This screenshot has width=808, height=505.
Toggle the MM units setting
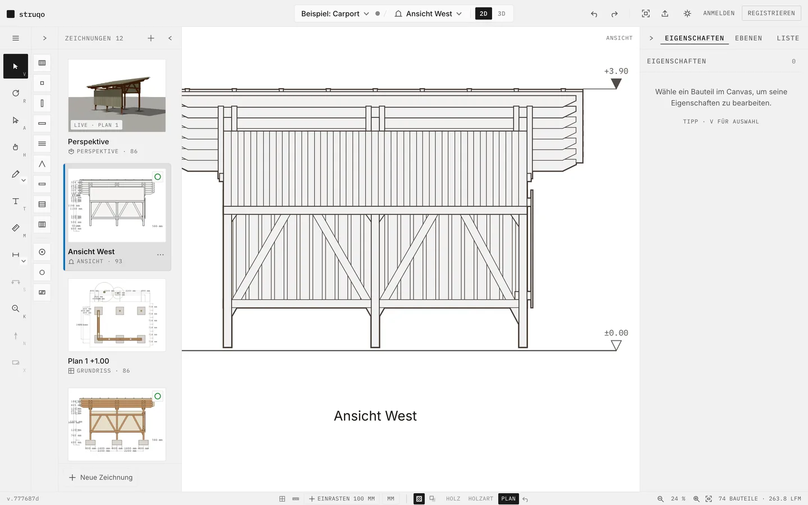click(391, 499)
